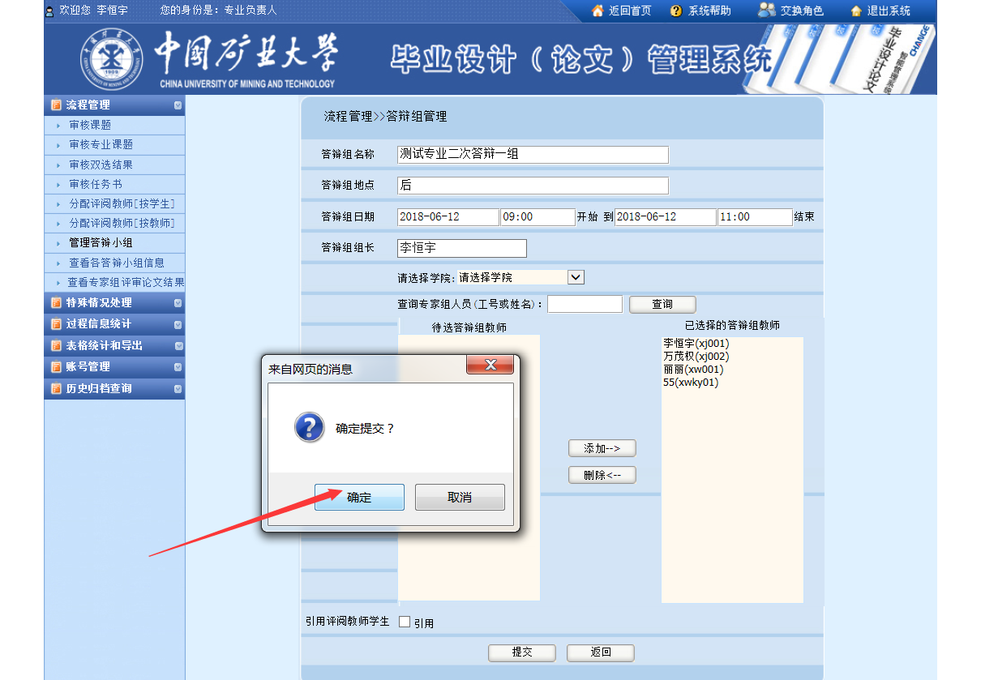This screenshot has width=998, height=680.
Task: Click the 返回 button
Action: point(600,652)
